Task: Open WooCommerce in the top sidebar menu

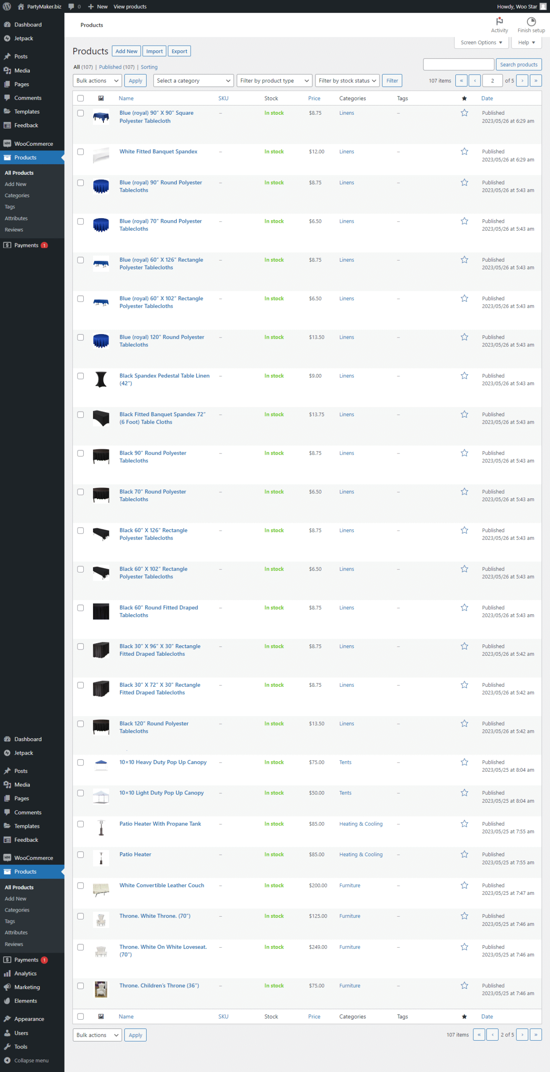Action: [34, 144]
